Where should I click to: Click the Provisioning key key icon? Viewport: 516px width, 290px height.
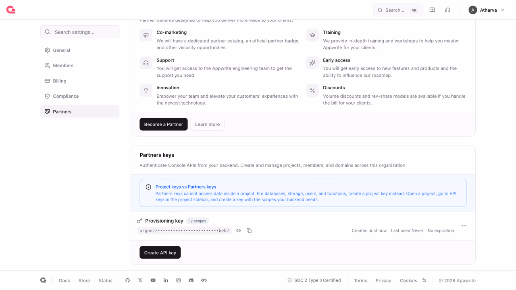[x=139, y=221]
